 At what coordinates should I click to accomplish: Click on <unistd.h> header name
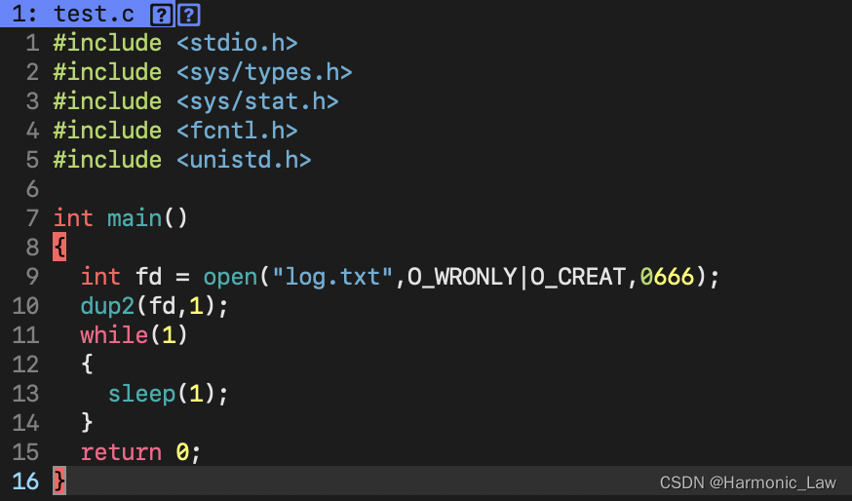(x=244, y=160)
